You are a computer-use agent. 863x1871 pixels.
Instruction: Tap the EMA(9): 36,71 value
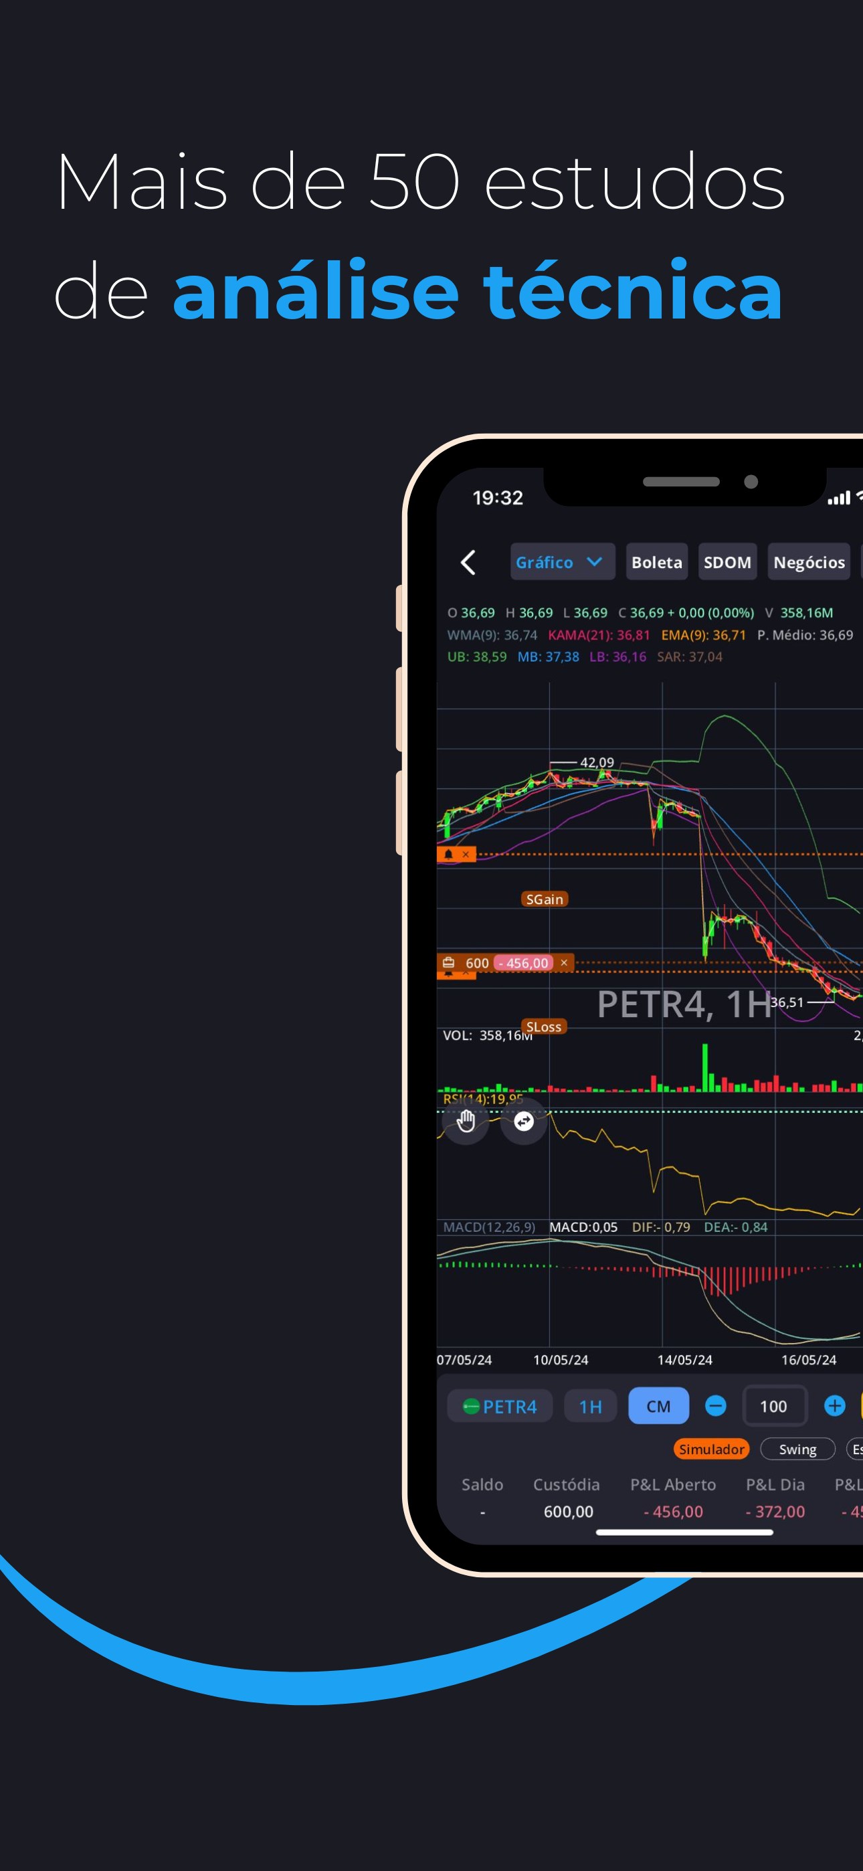coord(703,635)
